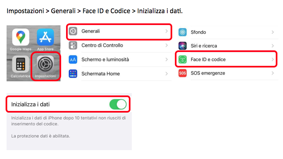Expand the Generali row chevron
This screenshot has width=283, height=159.
click(167, 31)
